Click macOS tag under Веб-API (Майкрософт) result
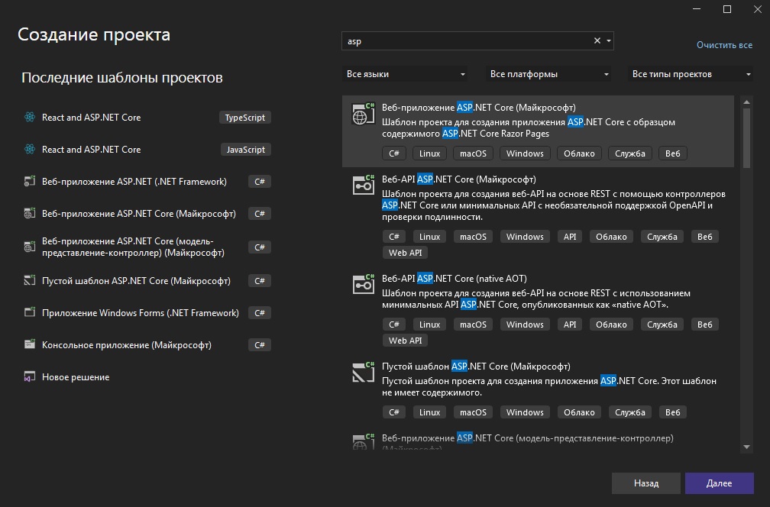 473,237
